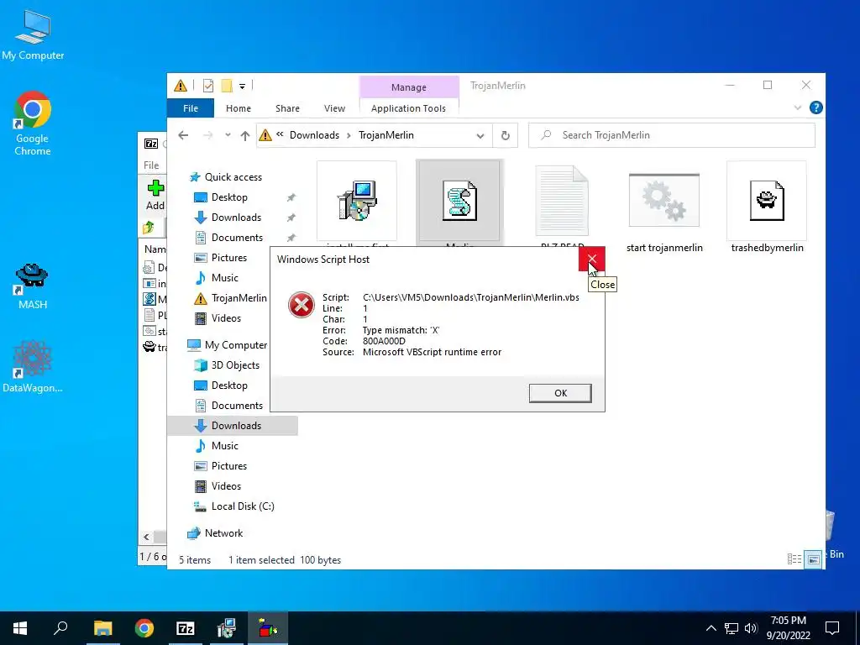Select DataWagon desktop shortcut
The image size is (860, 645).
tap(33, 367)
